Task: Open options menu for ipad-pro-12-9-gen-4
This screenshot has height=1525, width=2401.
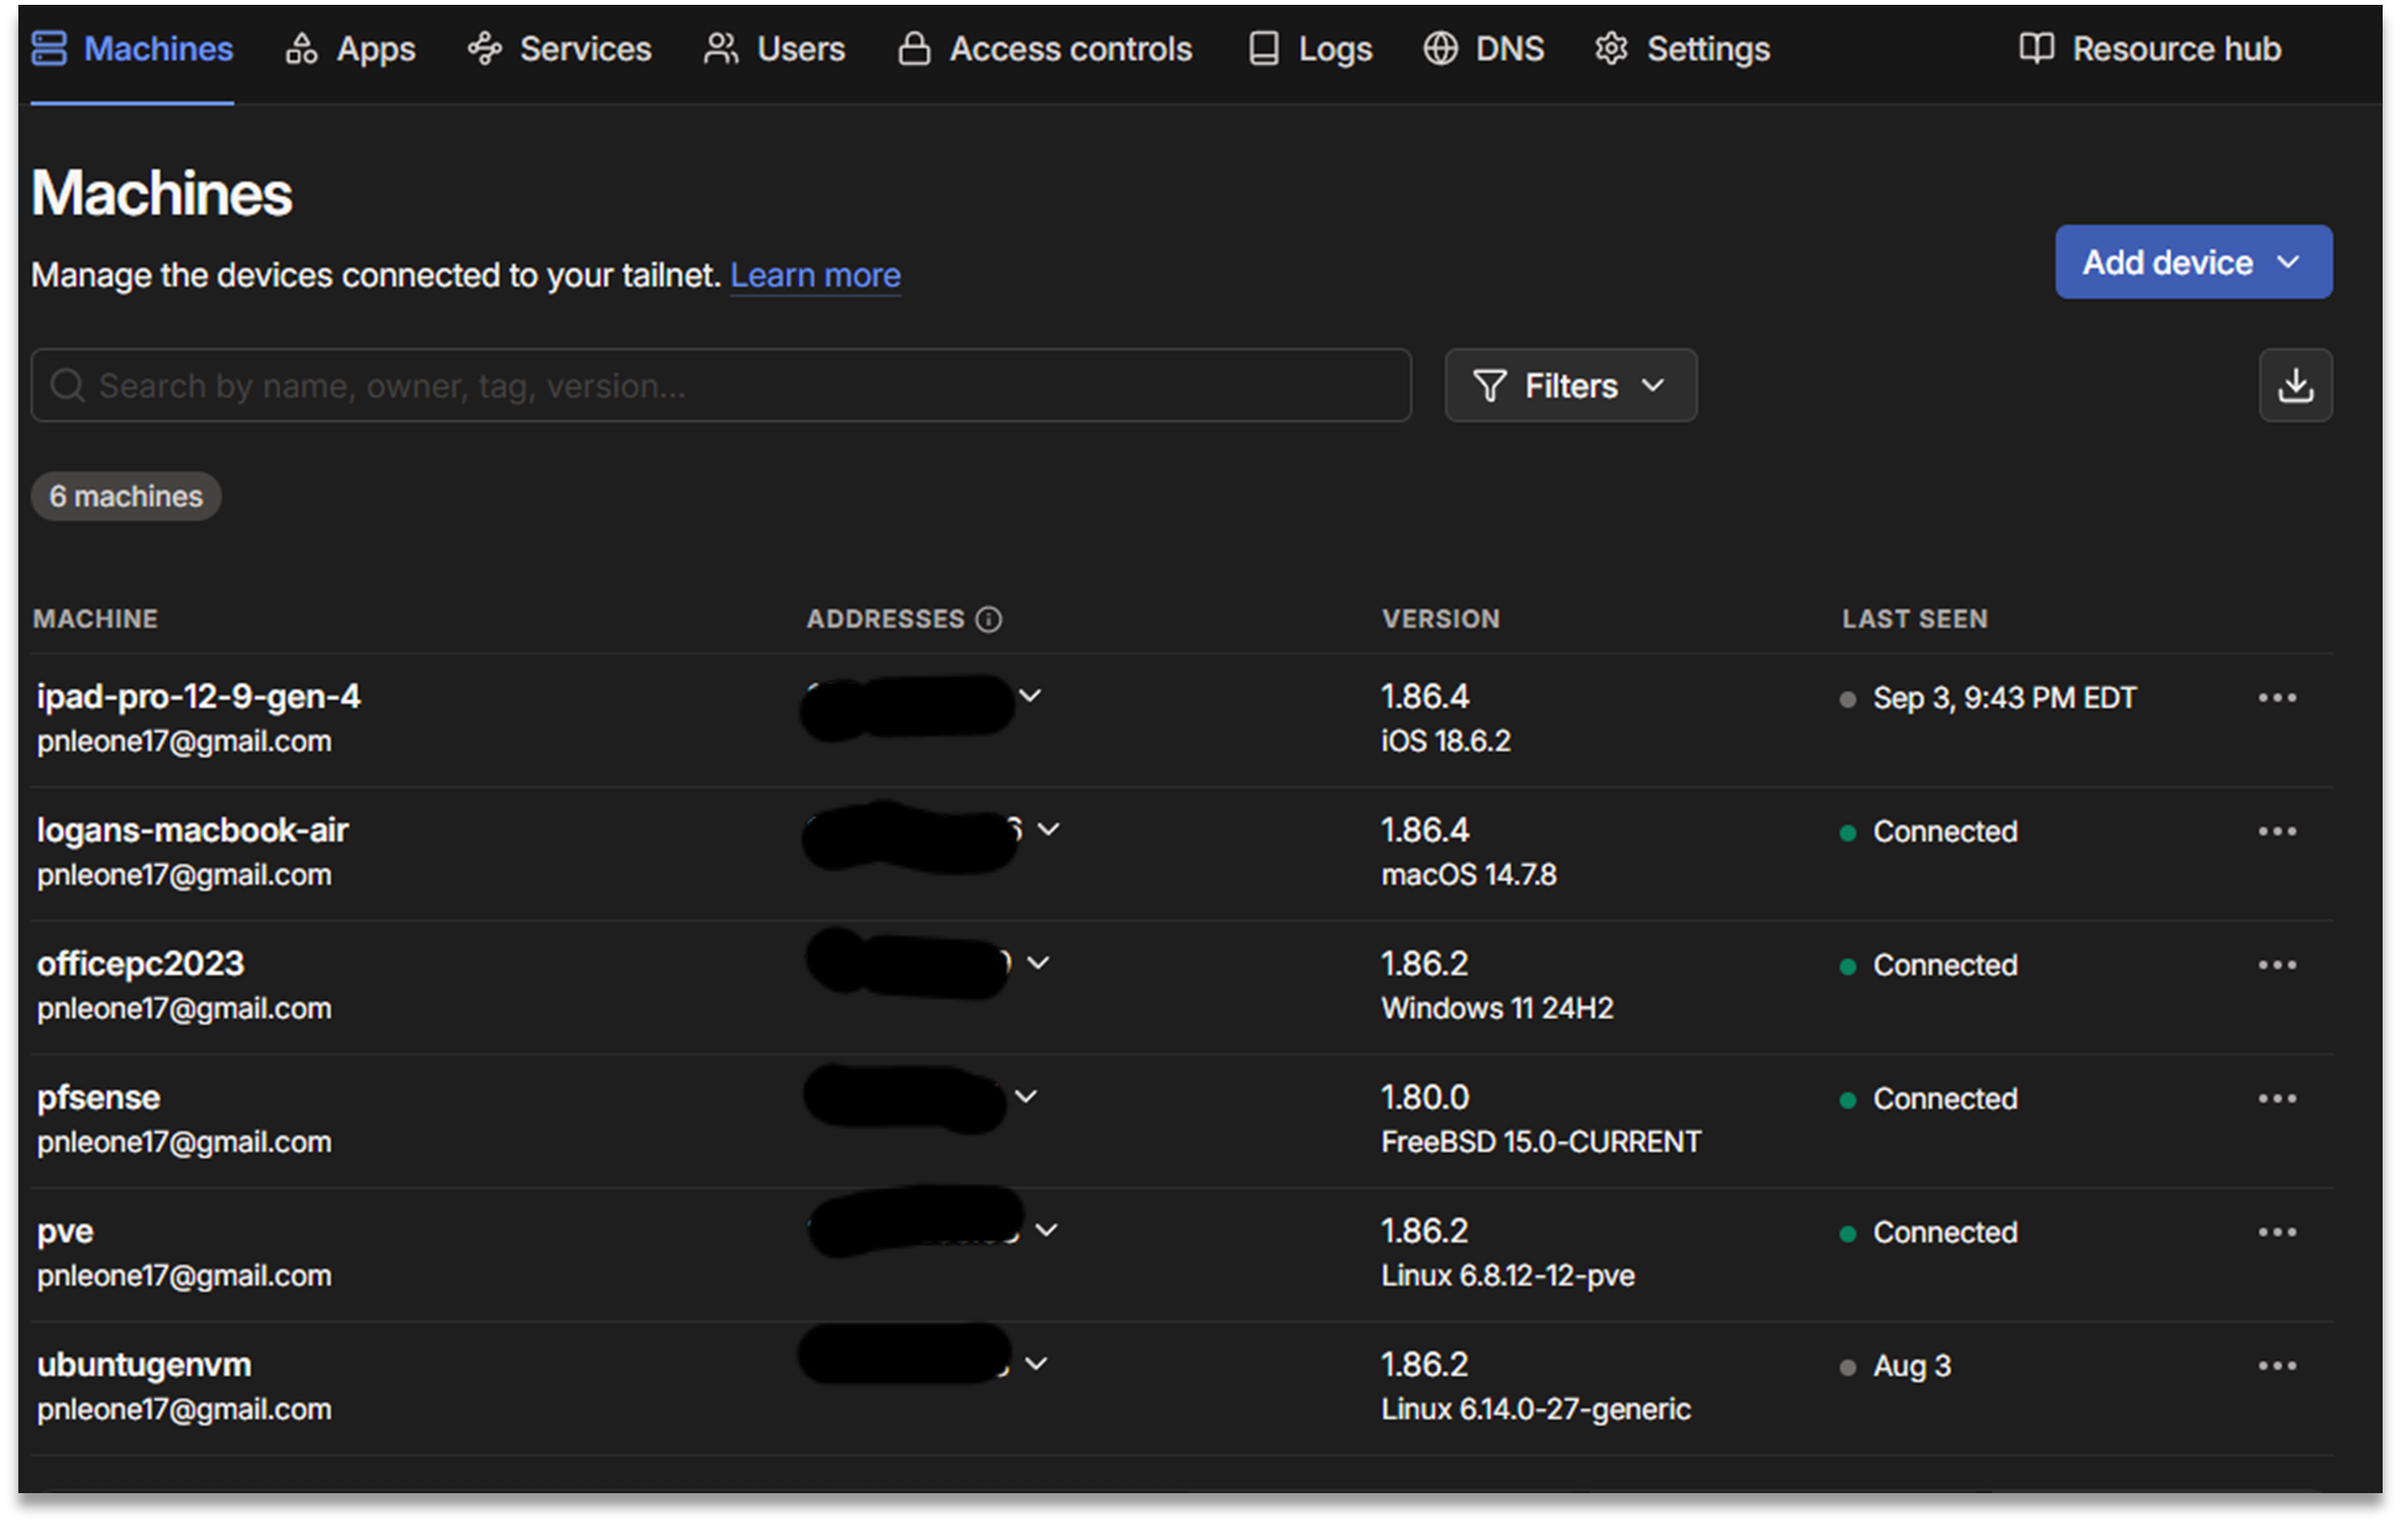Action: click(2276, 697)
